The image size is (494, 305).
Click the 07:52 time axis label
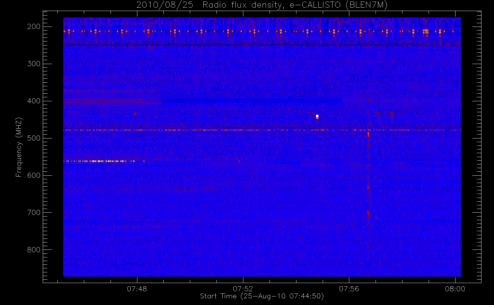tap(243, 289)
